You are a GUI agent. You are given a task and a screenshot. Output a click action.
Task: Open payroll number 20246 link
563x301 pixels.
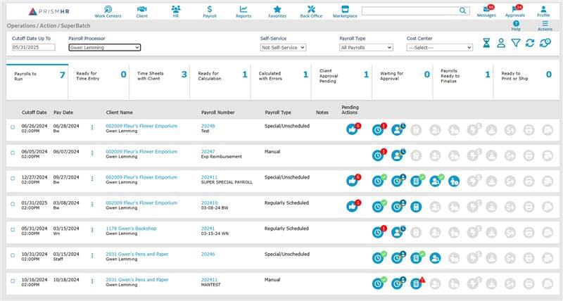208,254
